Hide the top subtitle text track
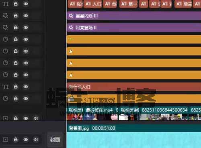 click(x=26, y=4)
